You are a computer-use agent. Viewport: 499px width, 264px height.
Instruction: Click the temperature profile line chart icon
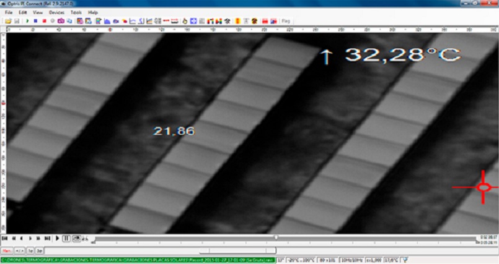coord(133,21)
